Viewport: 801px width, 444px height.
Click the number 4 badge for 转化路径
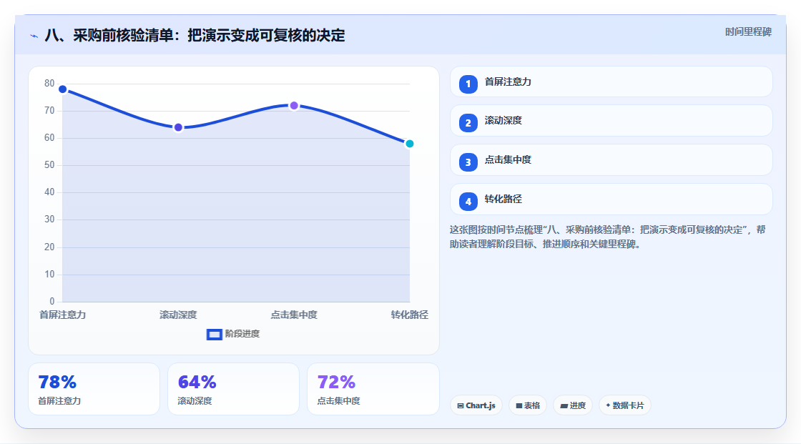tap(468, 202)
